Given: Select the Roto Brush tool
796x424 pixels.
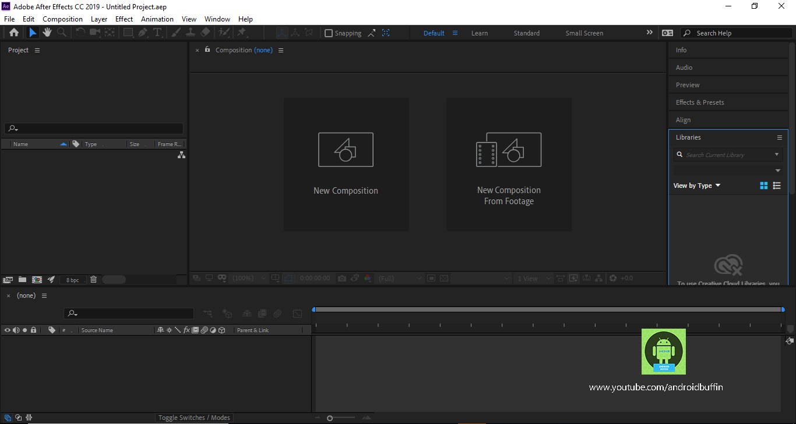Looking at the screenshot, I should point(224,33).
